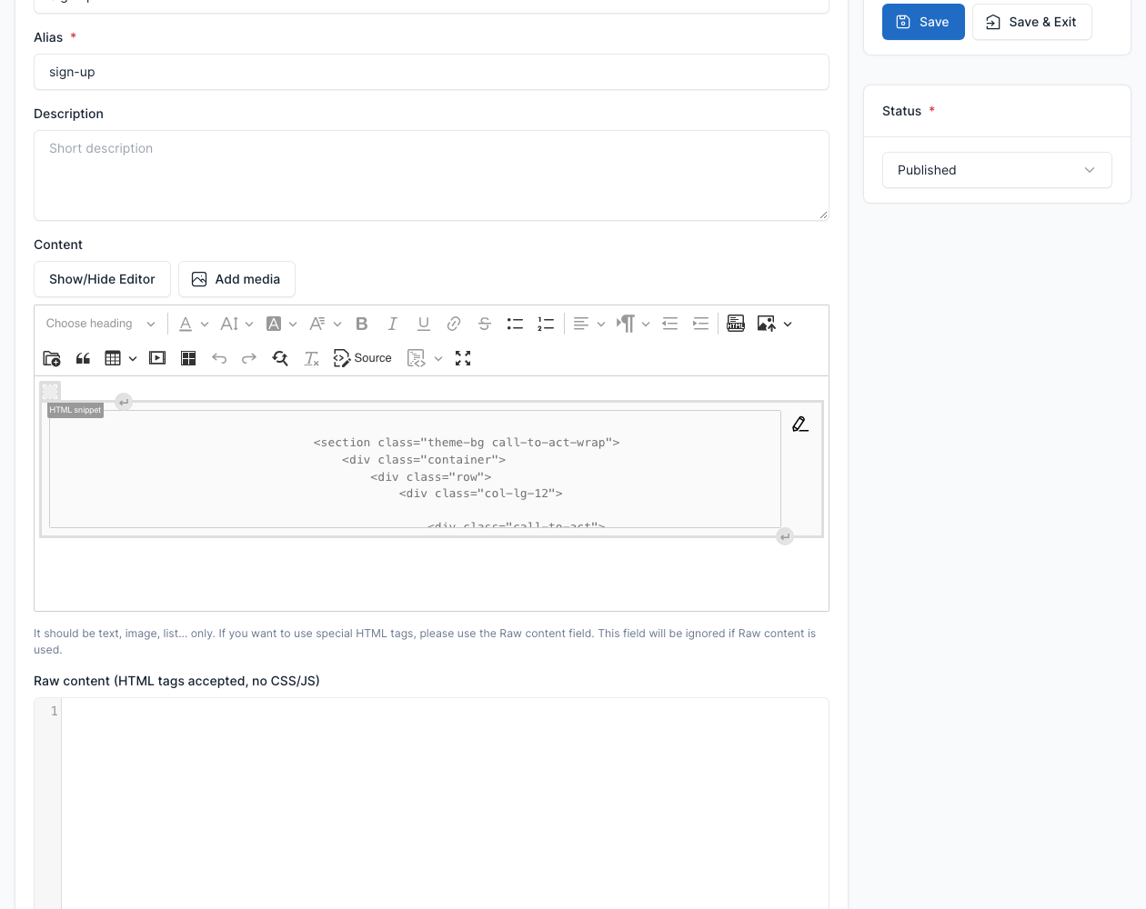Insert a block quote
This screenshot has width=1146, height=909.
click(x=83, y=358)
